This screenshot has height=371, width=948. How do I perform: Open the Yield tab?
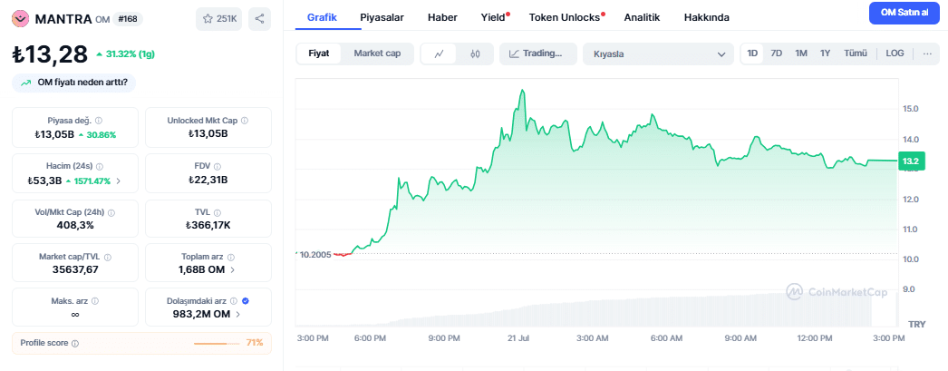point(493,17)
